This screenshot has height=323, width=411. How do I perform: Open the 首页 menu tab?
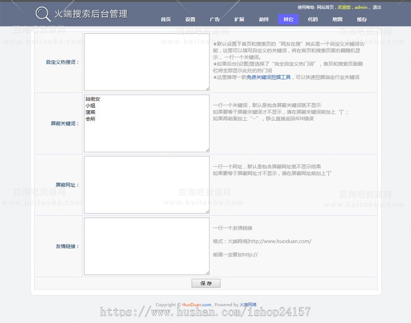(166, 19)
